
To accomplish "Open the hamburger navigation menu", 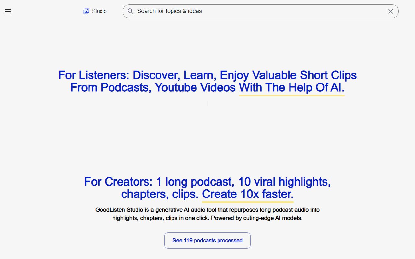I will (8, 11).
